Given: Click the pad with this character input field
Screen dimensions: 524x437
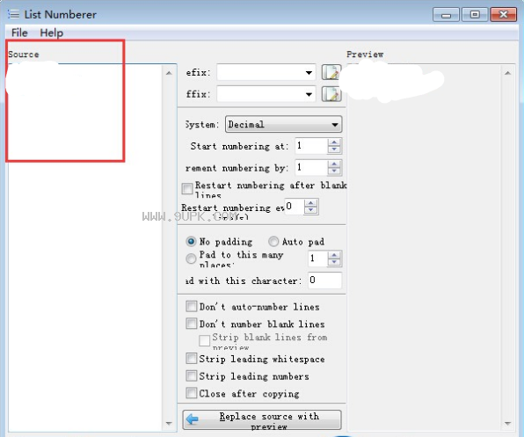Looking at the screenshot, I should [324, 280].
